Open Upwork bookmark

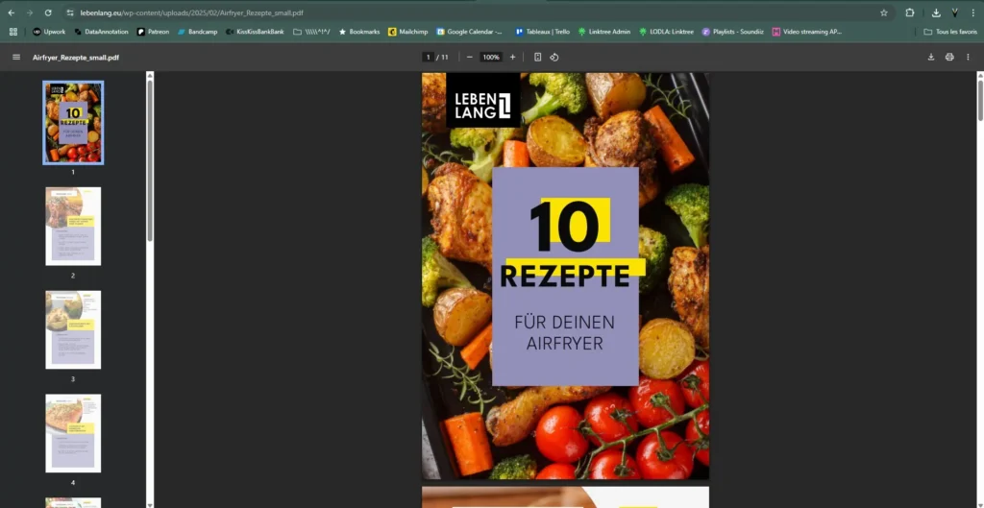pos(49,32)
